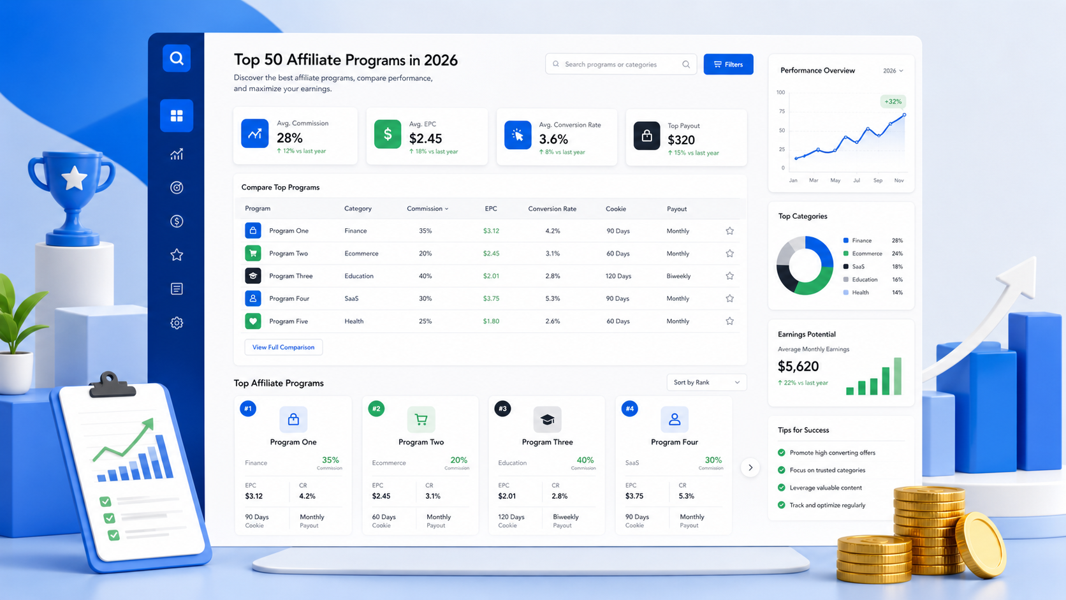Favorite Program Three with its star
Screen dimensions: 1066x600
(729, 276)
